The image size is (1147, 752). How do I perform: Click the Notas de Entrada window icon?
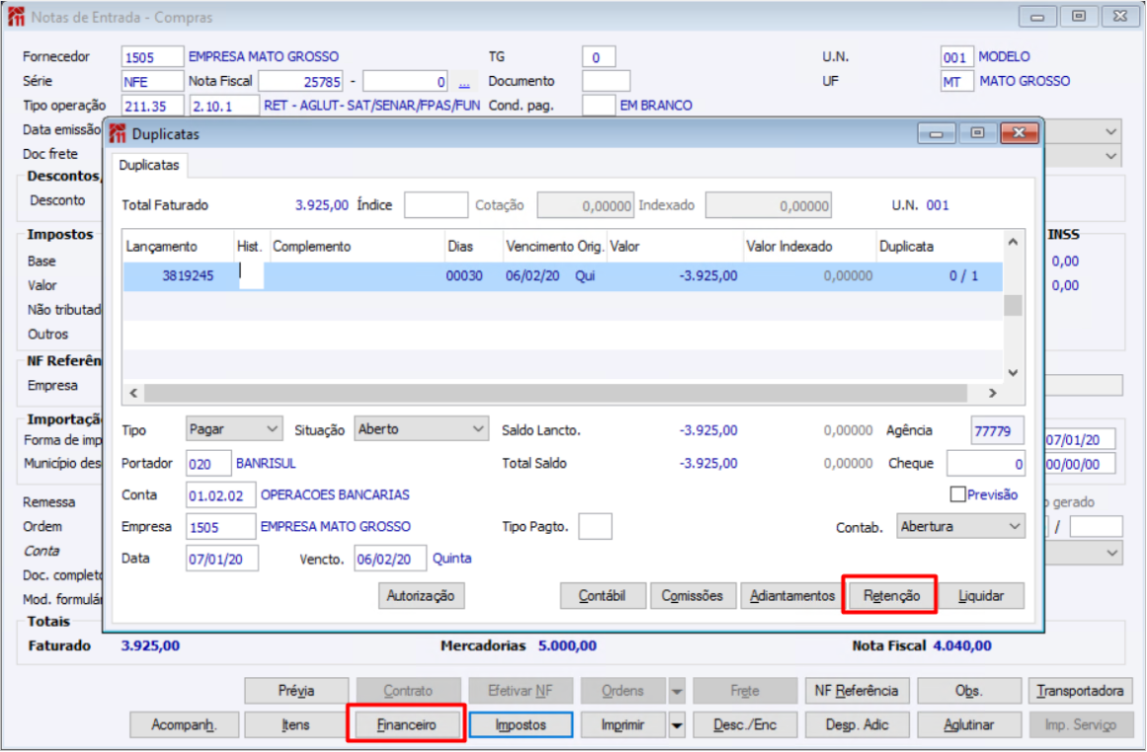pyautogui.click(x=17, y=17)
